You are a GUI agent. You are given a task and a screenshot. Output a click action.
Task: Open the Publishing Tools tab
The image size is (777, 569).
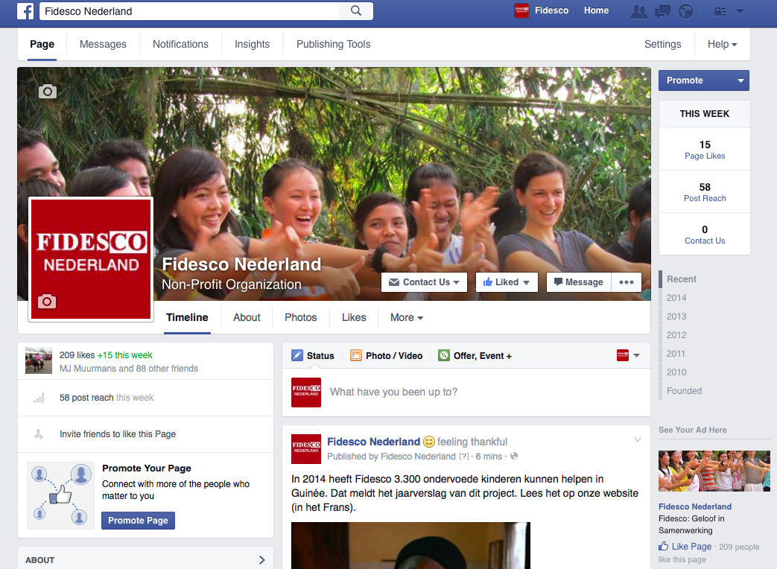(x=334, y=44)
